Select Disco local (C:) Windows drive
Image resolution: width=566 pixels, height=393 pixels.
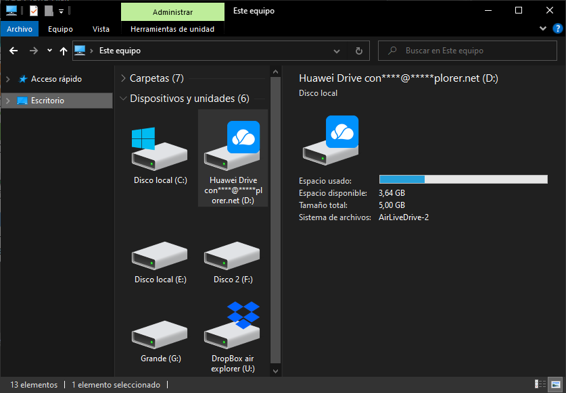coord(160,155)
